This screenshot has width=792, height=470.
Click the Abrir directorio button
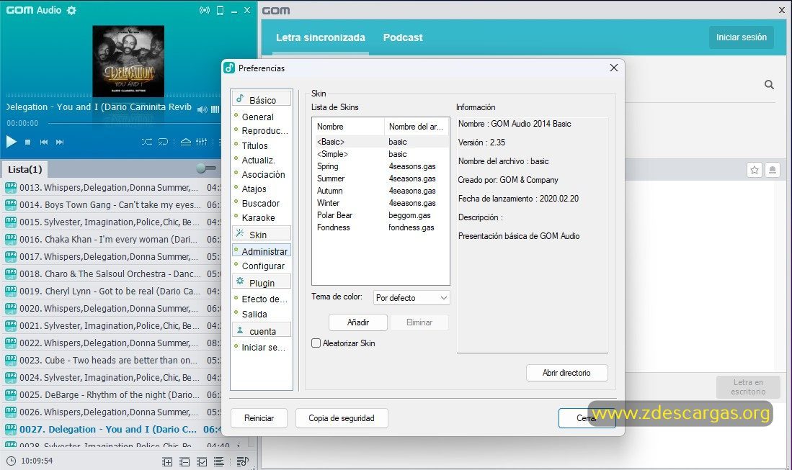pyautogui.click(x=566, y=373)
